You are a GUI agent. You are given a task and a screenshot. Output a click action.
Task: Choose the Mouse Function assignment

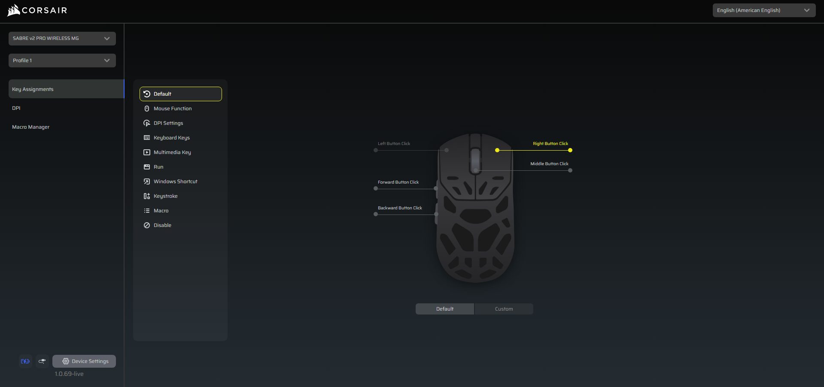point(173,109)
